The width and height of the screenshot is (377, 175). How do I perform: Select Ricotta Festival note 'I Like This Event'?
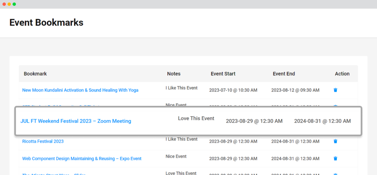click(181, 139)
